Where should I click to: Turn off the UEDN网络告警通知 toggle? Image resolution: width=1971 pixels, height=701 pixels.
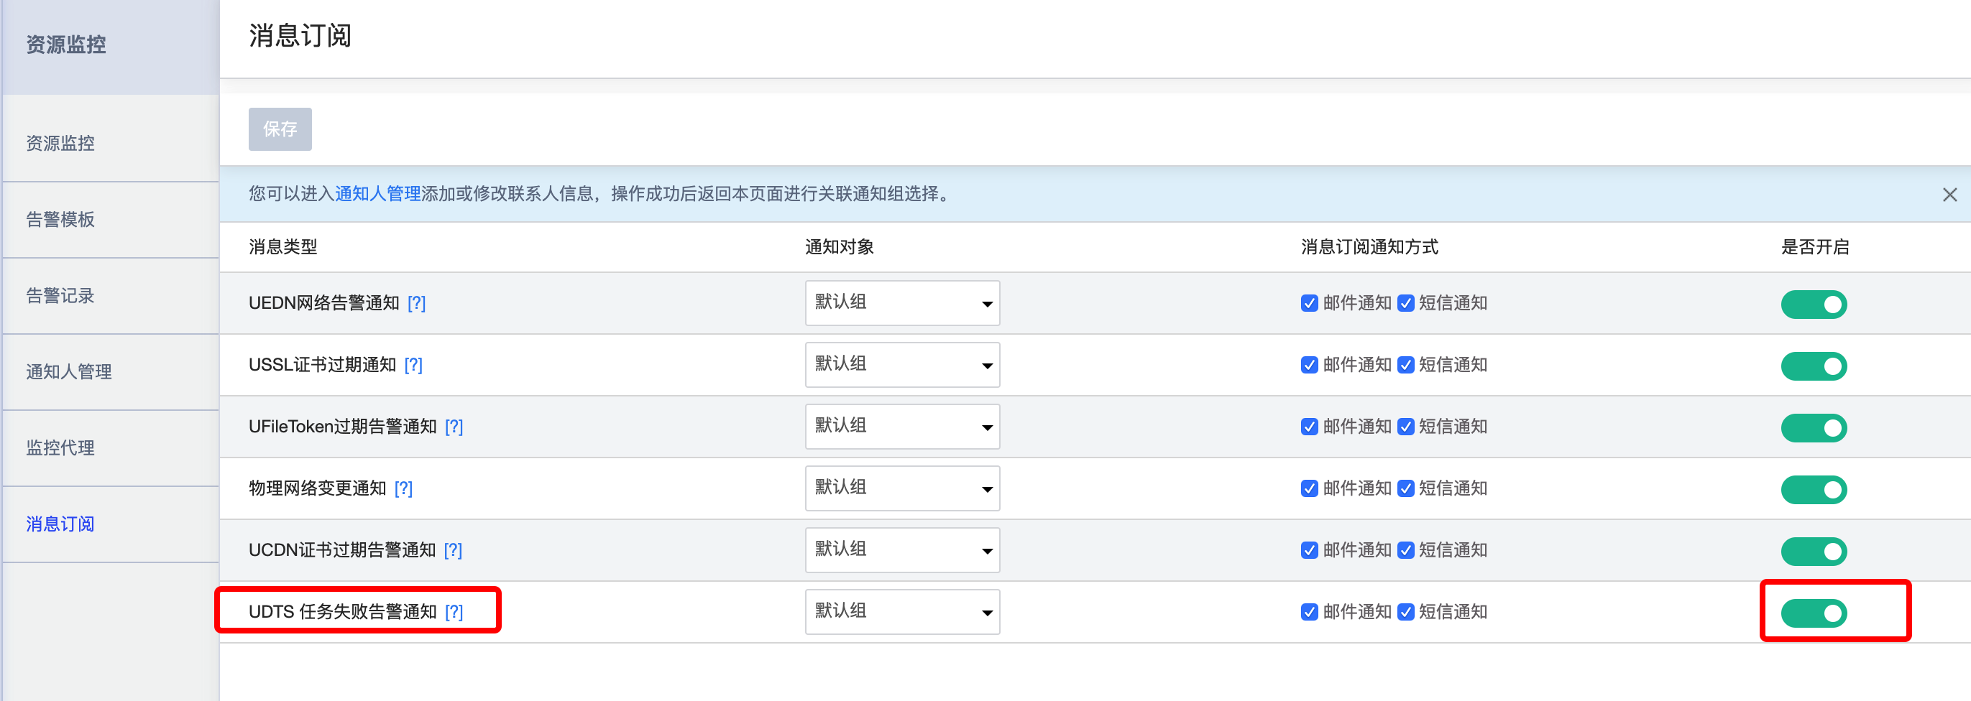tap(1813, 305)
